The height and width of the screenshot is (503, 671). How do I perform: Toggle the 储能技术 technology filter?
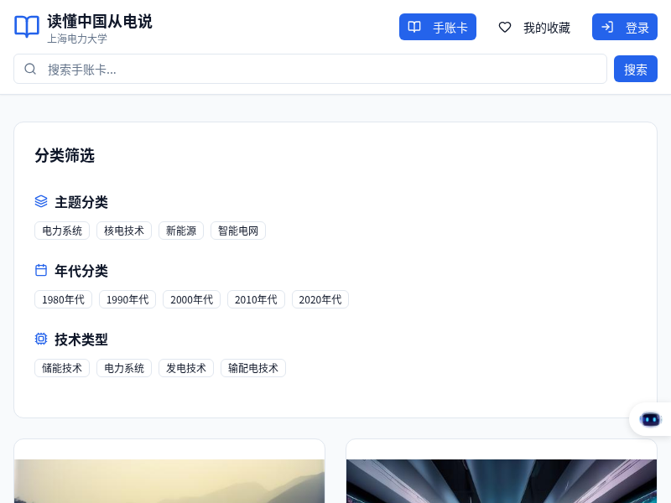[62, 368]
